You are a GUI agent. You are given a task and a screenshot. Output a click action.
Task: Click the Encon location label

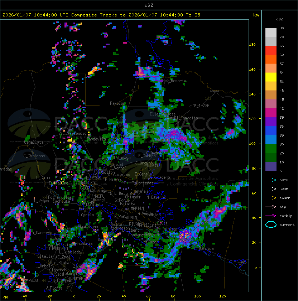pos(215,90)
